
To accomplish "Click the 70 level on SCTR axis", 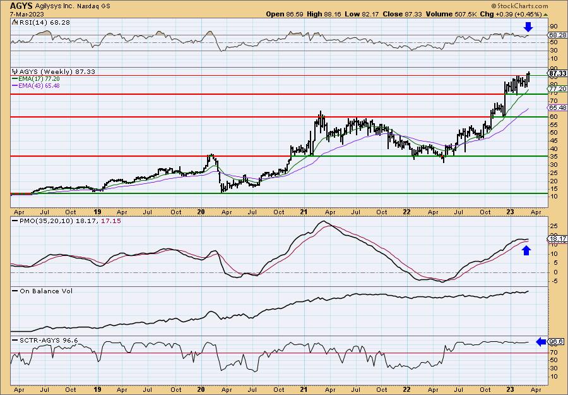I will pyautogui.click(x=553, y=352).
